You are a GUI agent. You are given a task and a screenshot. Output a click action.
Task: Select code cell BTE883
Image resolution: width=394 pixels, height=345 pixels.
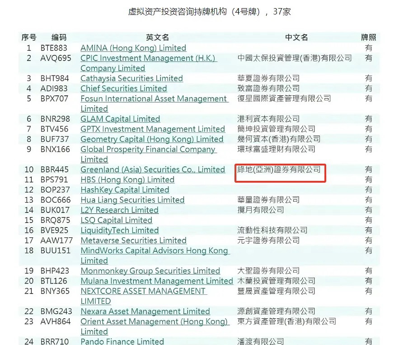click(x=54, y=48)
